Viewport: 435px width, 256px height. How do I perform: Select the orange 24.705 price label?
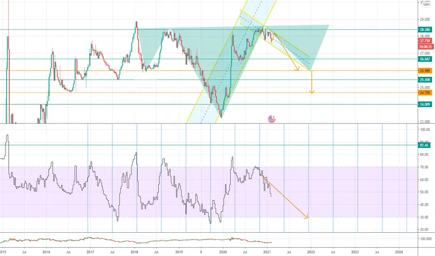click(425, 93)
